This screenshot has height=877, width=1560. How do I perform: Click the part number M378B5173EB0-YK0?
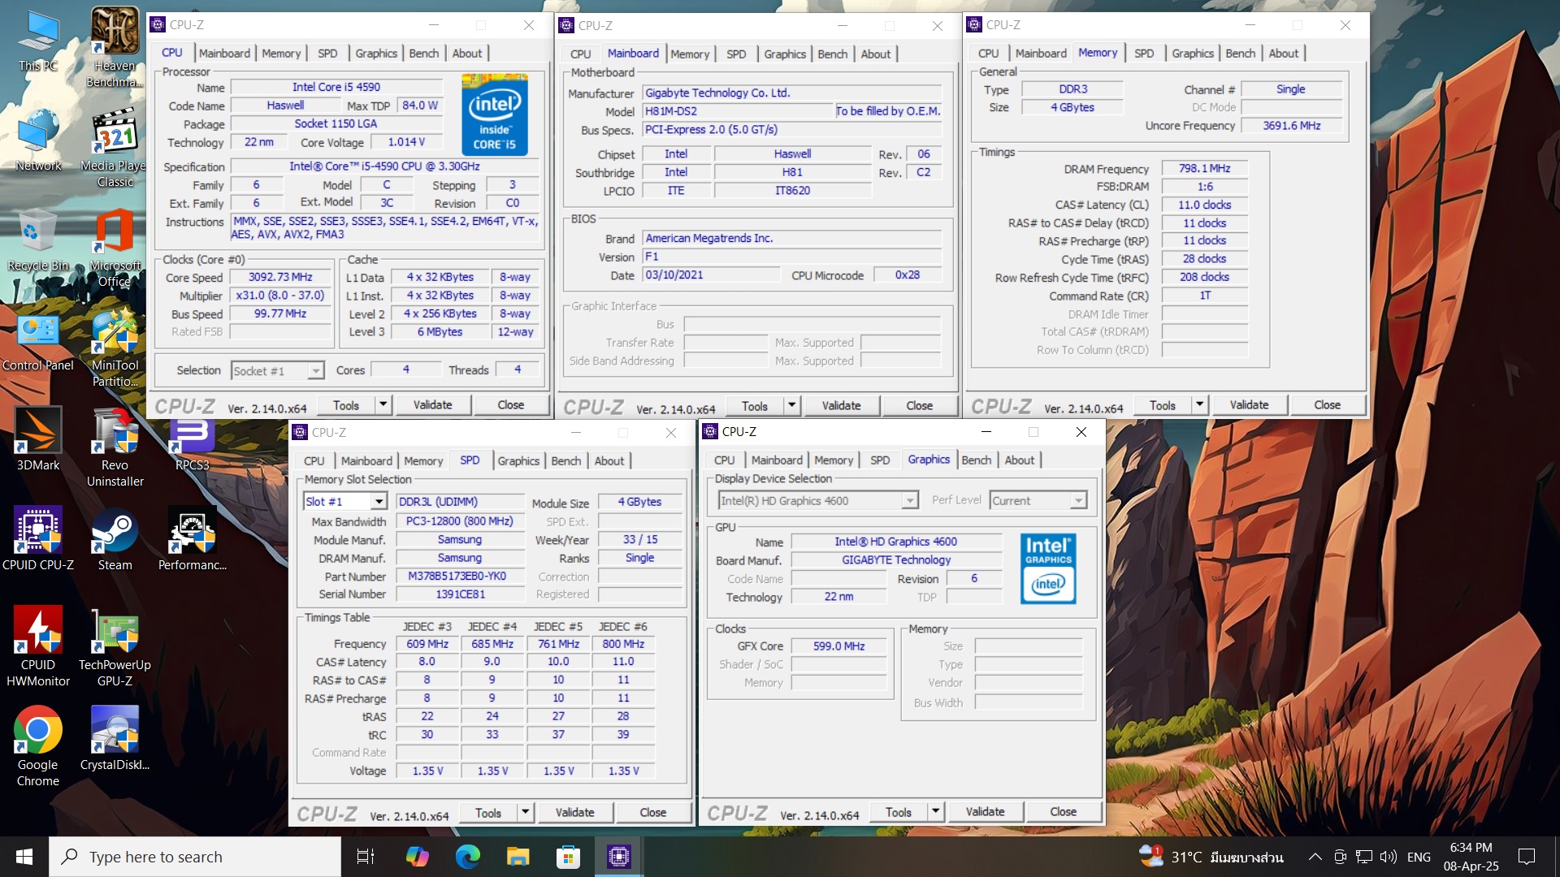[460, 576]
